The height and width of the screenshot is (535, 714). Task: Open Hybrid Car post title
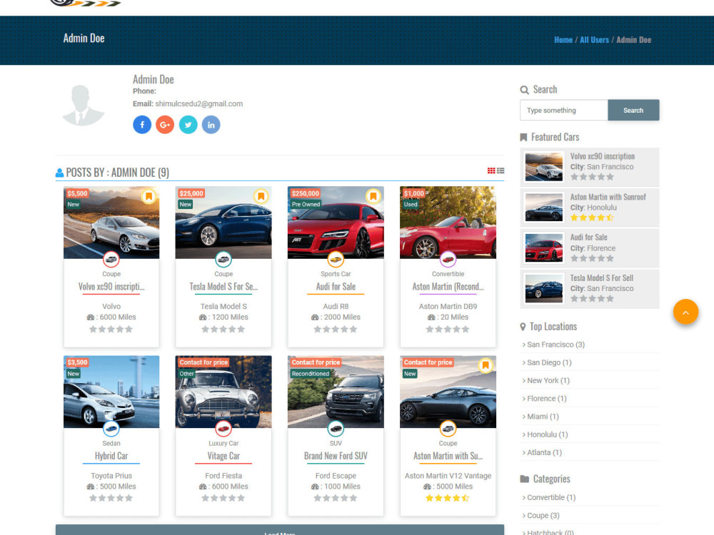pos(111,456)
